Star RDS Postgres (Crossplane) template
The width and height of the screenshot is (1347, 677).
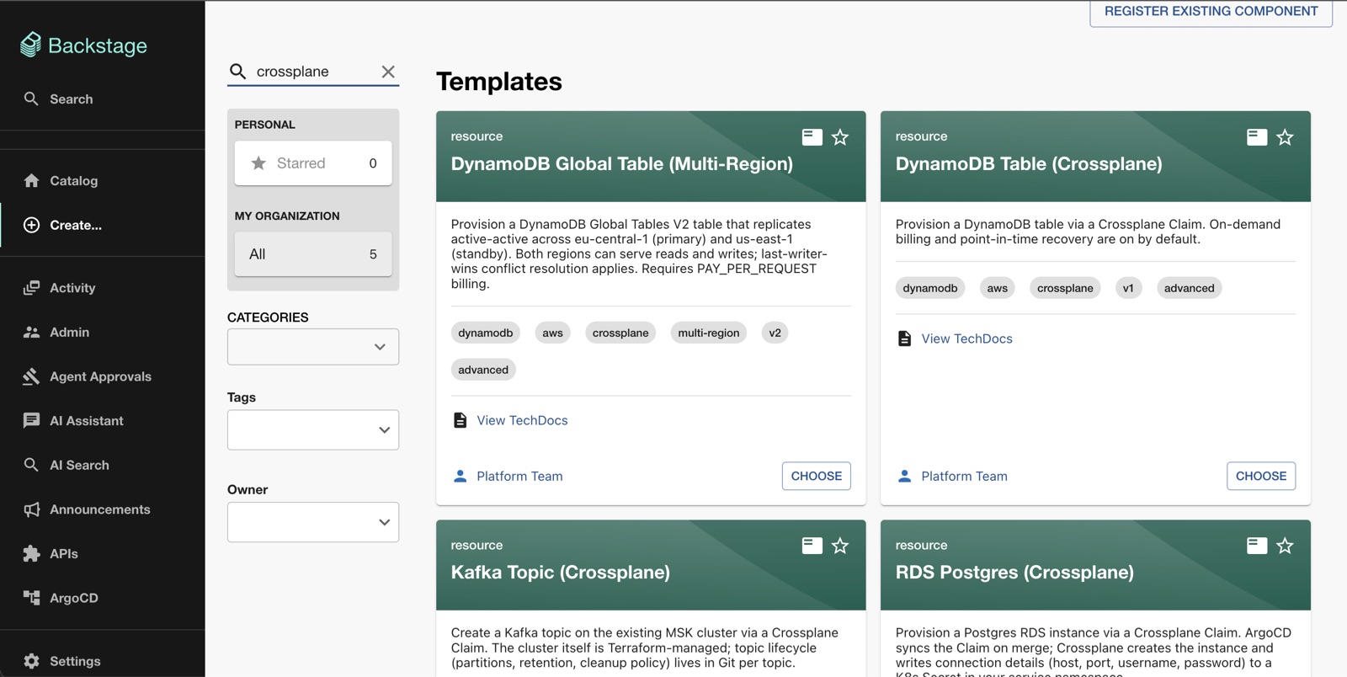pos(1285,546)
